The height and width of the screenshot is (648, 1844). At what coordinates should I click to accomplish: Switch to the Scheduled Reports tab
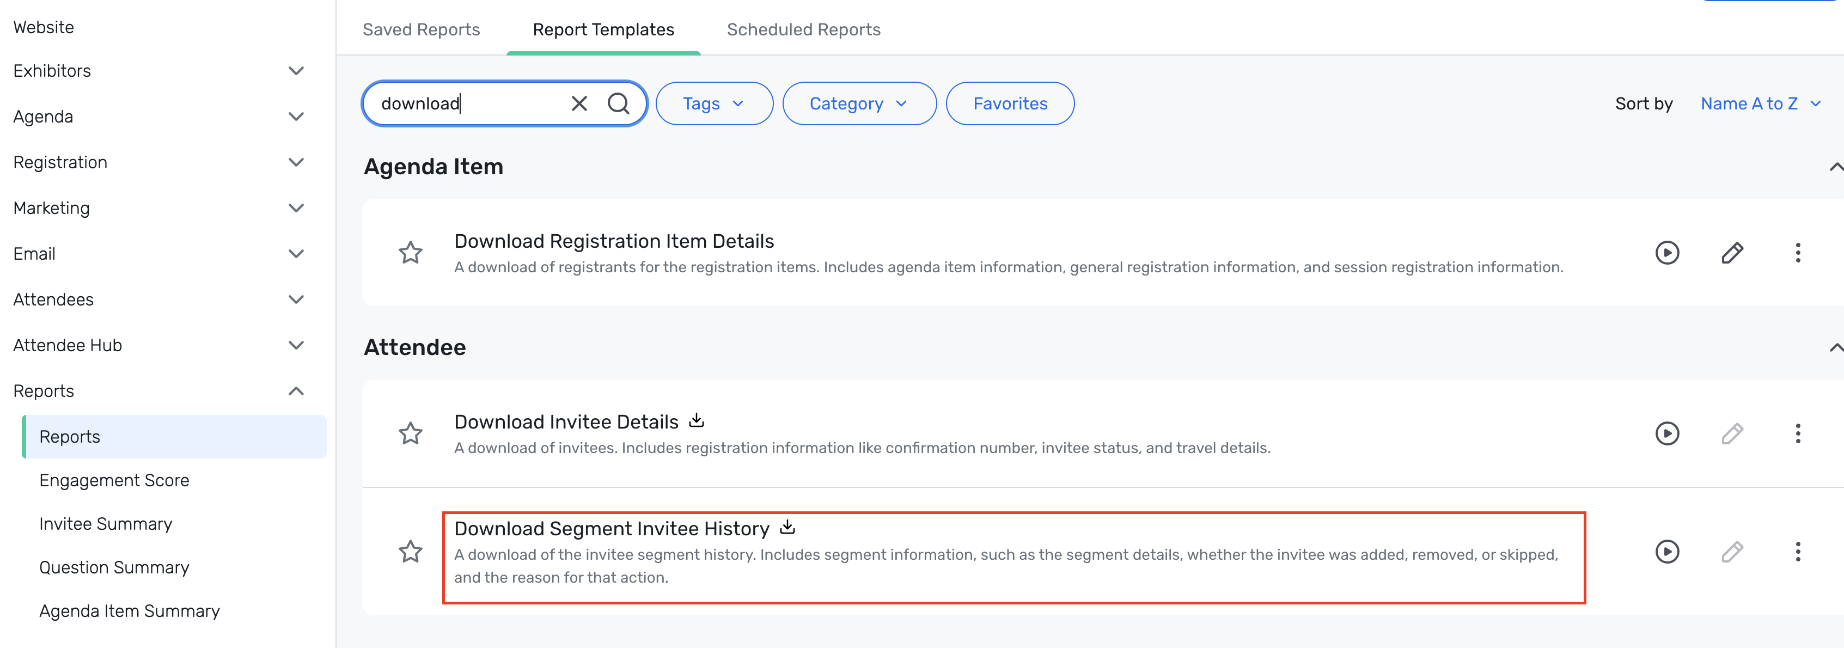point(803,29)
